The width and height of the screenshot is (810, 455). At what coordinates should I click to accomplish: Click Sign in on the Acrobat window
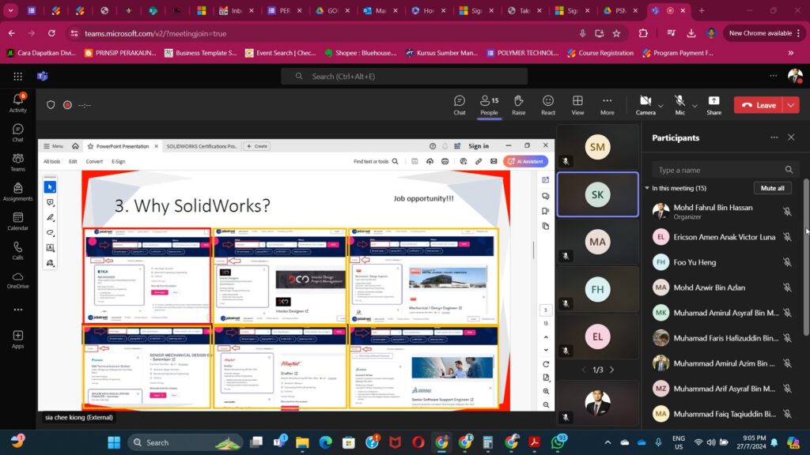pos(479,146)
